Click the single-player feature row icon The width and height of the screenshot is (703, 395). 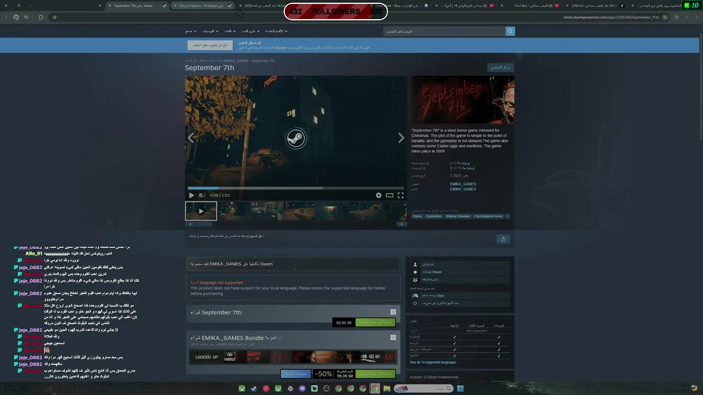pyautogui.click(x=416, y=264)
